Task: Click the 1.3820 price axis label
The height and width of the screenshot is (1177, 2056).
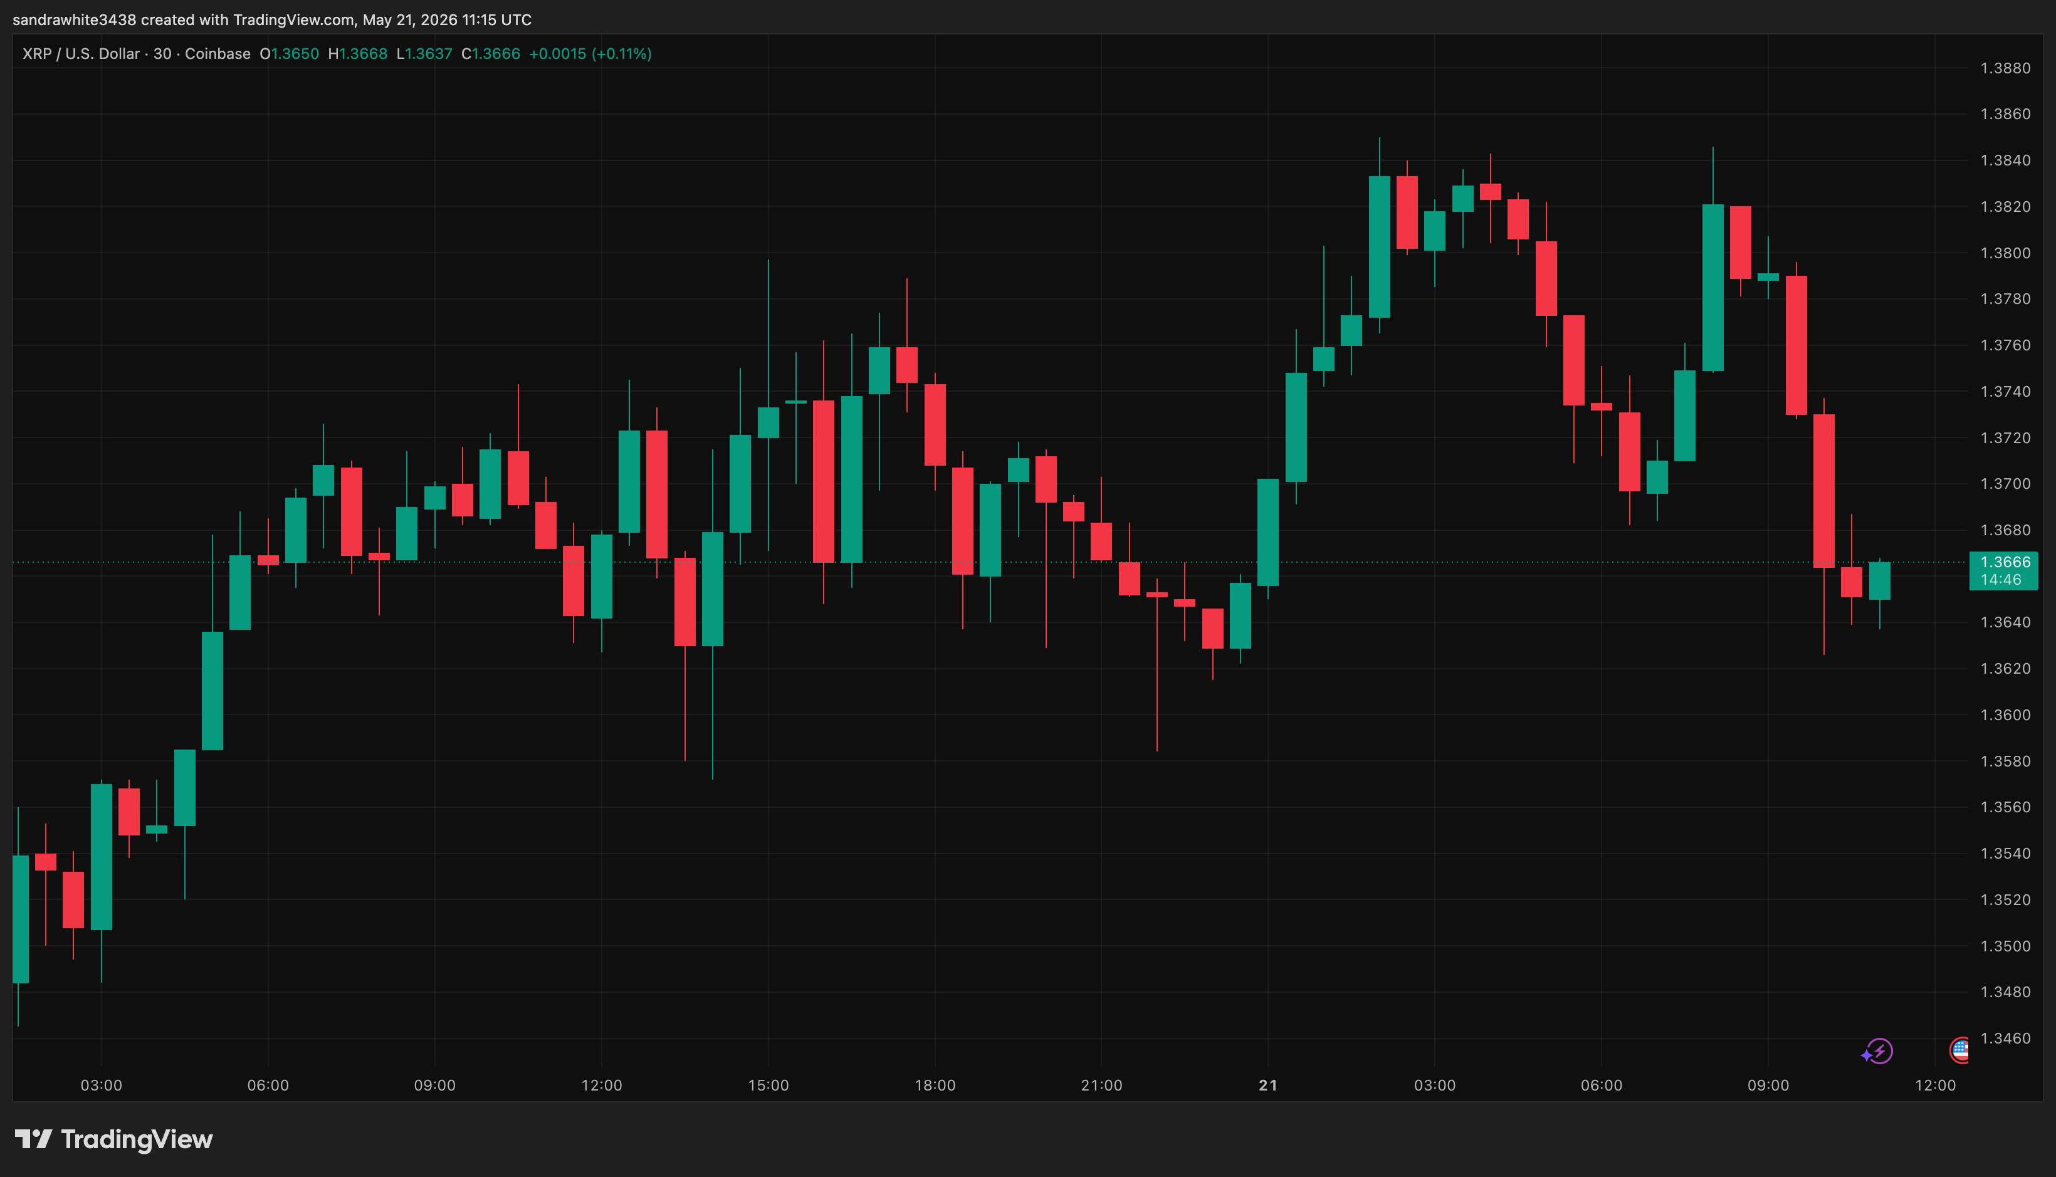Action: click(x=2005, y=206)
